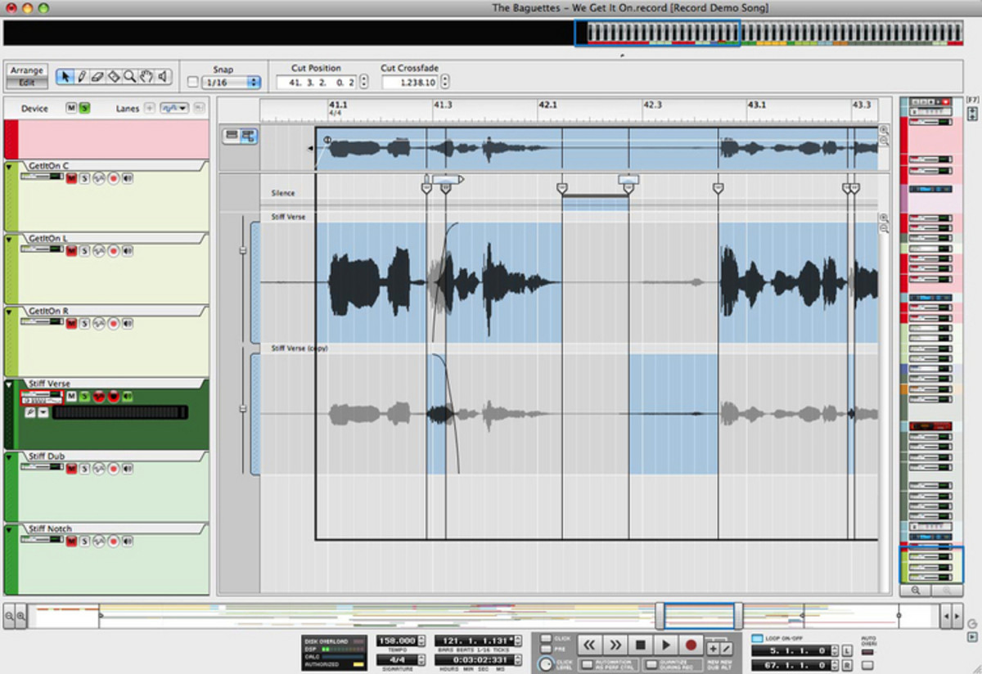The width and height of the screenshot is (982, 674).
Task: Switch to Edit mode
Action: (x=27, y=83)
